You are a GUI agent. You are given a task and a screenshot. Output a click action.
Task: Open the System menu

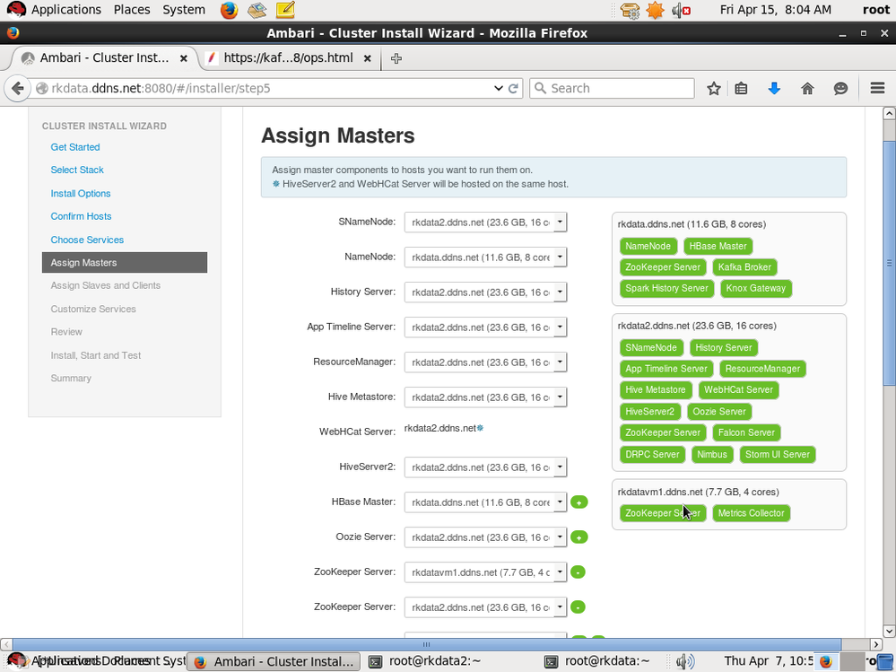(184, 10)
